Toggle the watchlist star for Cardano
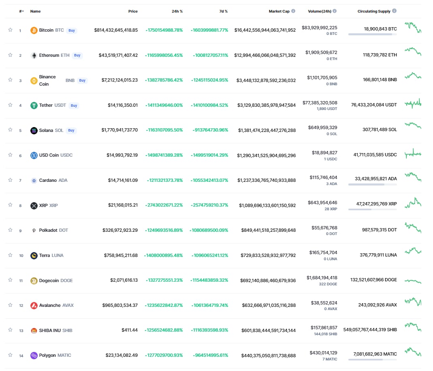 [x=10, y=180]
